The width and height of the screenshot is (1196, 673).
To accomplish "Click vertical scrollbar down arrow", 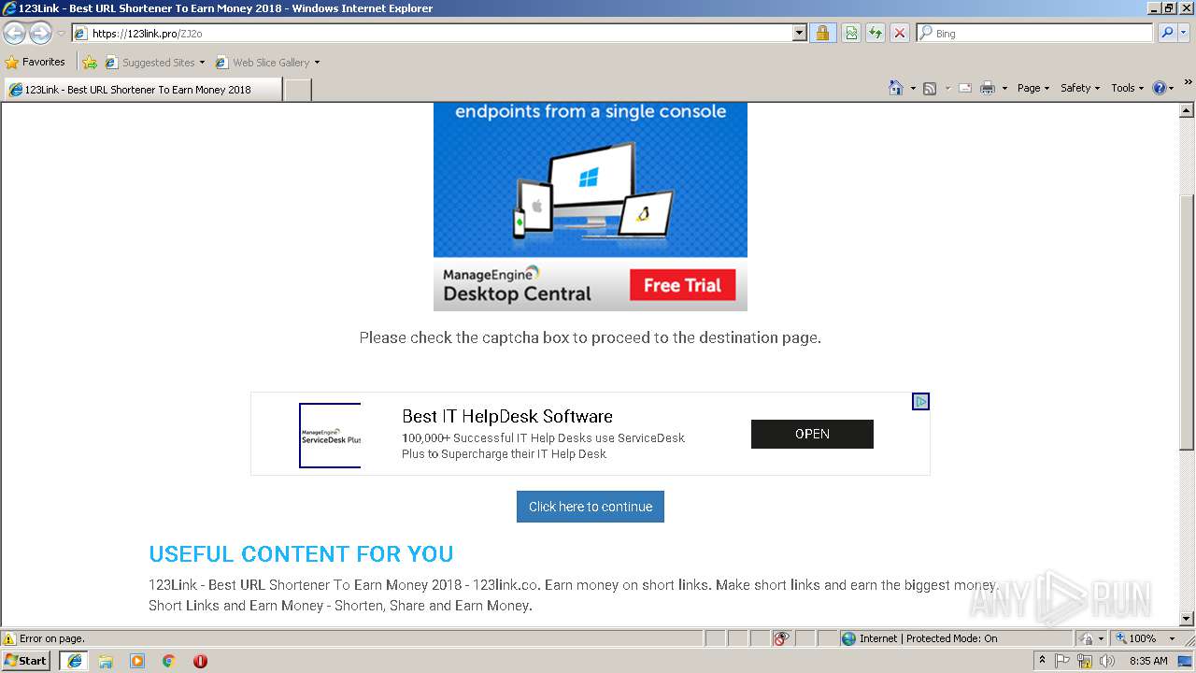I will coord(1187,619).
